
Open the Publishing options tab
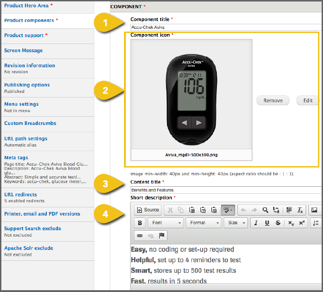point(48,88)
